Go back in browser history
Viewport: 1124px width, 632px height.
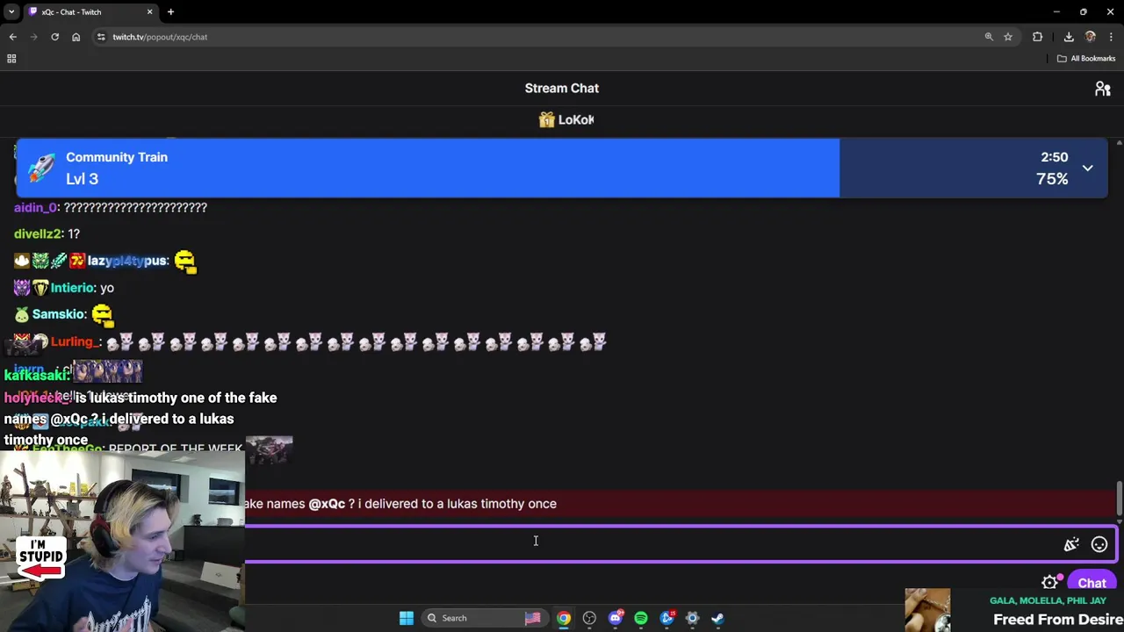[12, 37]
